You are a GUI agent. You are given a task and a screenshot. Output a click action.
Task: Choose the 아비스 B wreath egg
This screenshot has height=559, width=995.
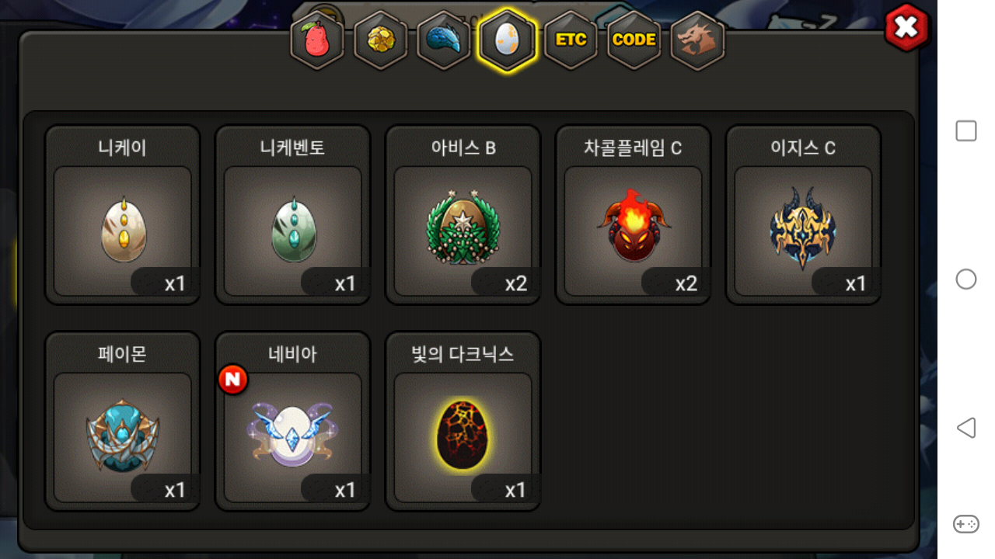pyautogui.click(x=463, y=215)
